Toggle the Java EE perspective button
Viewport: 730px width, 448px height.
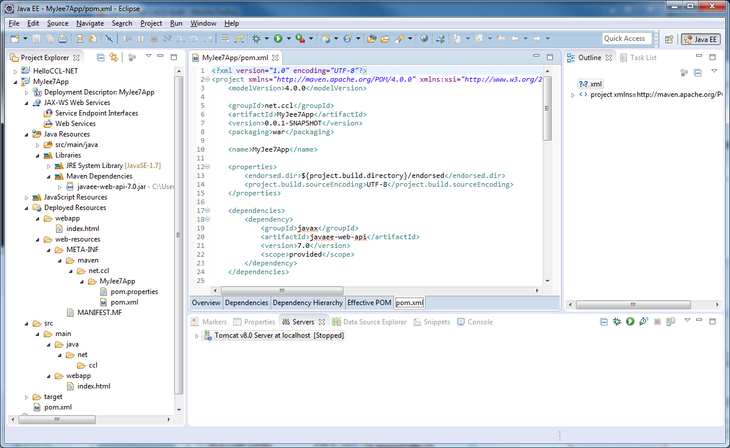tap(700, 39)
